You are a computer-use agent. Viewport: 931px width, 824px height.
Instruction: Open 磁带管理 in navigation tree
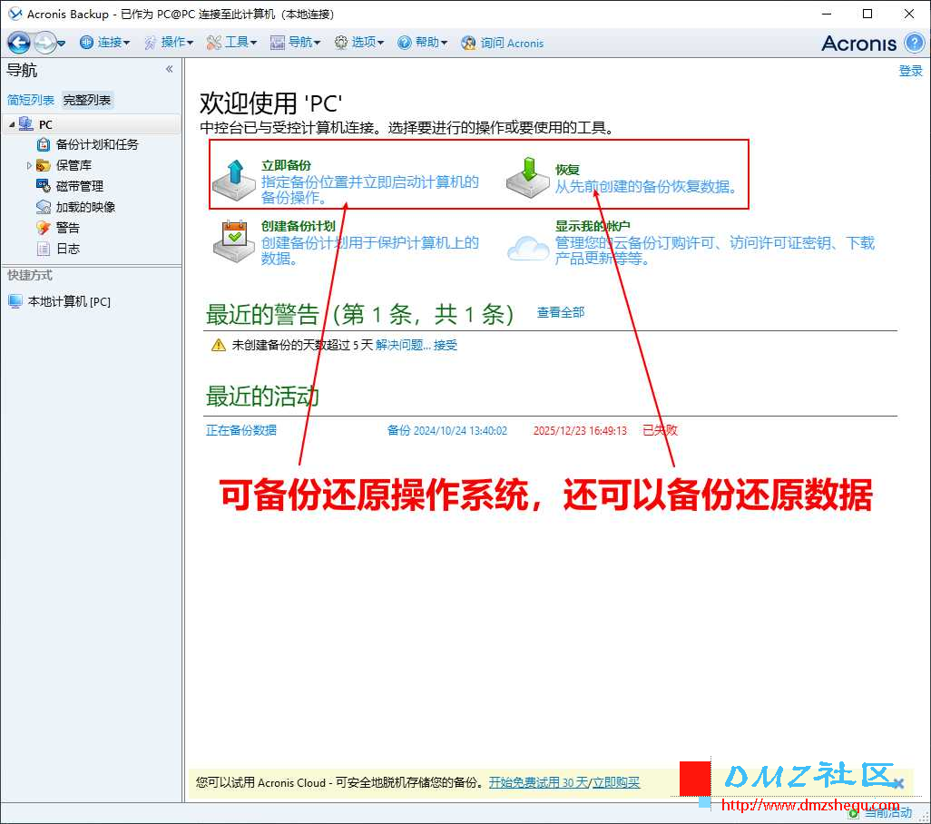click(79, 186)
